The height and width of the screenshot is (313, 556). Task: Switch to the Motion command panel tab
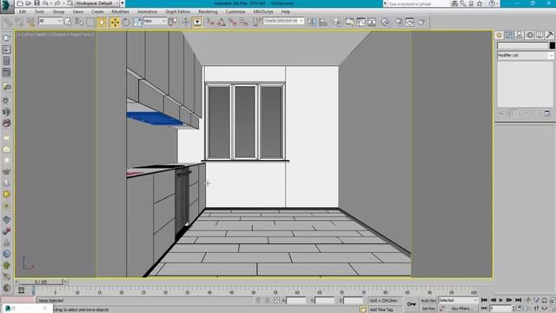pos(530,35)
